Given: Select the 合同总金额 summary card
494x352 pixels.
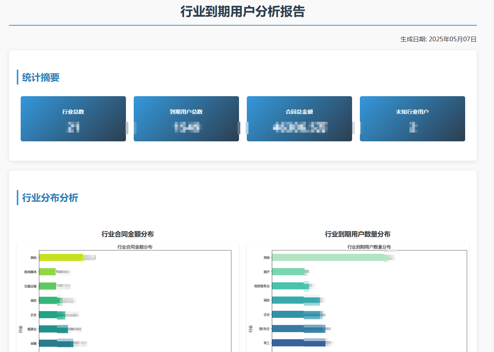Looking at the screenshot, I should [x=299, y=119].
